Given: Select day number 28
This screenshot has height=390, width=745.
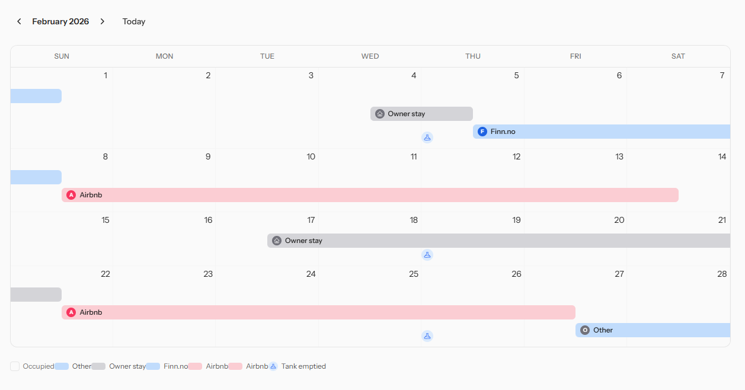Looking at the screenshot, I should tap(722, 274).
